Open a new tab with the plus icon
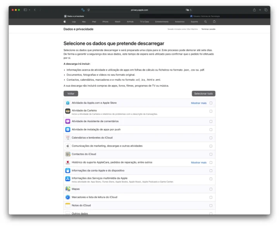279x226 pixels. [260, 10]
